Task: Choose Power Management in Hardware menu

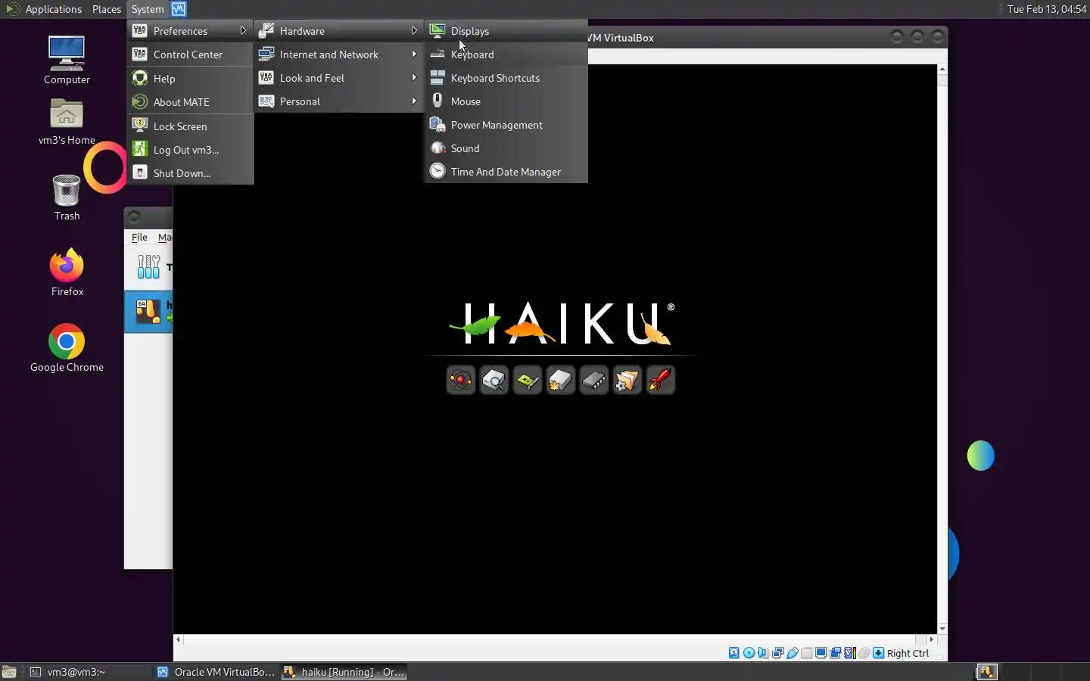Action: 506,125
